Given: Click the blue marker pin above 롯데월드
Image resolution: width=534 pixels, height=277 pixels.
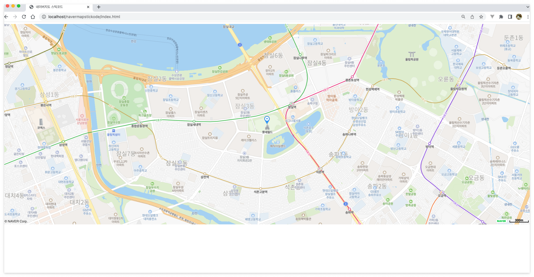Looking at the screenshot, I should 267,120.
